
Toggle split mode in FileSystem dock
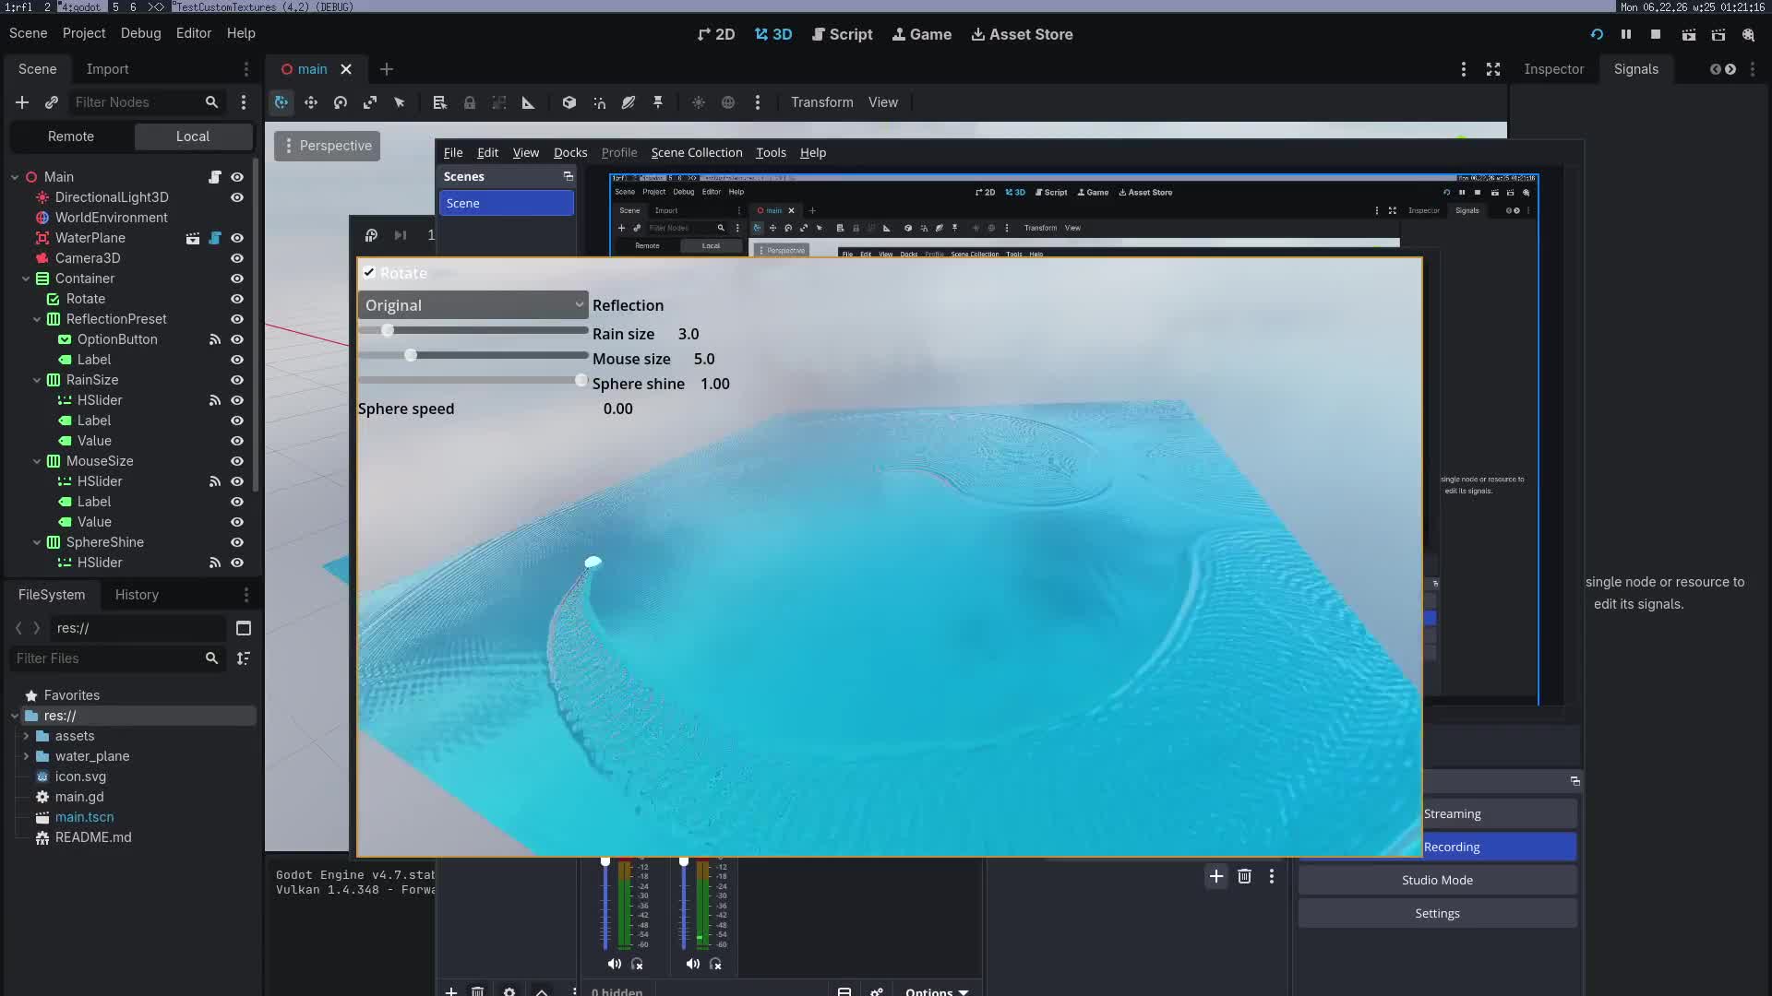click(244, 628)
